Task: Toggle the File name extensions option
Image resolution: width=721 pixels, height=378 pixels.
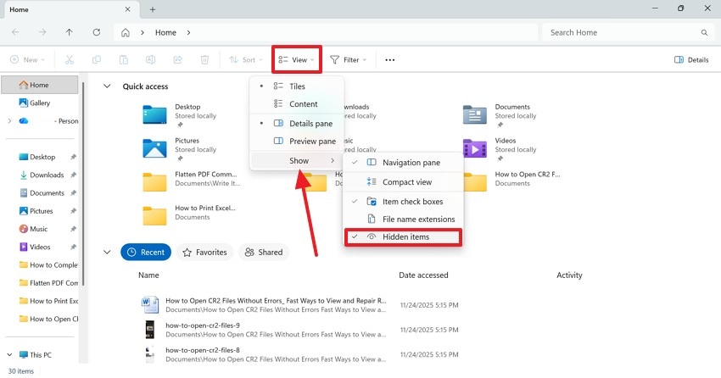Action: point(403,219)
